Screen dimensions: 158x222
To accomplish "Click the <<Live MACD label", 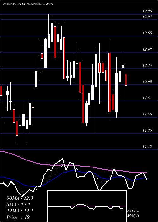I will click(x=133, y=214).
